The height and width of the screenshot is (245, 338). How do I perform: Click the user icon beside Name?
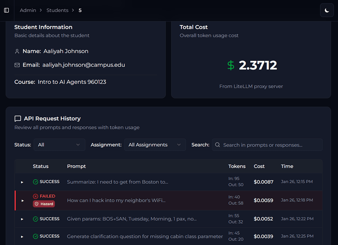[x=17, y=51]
